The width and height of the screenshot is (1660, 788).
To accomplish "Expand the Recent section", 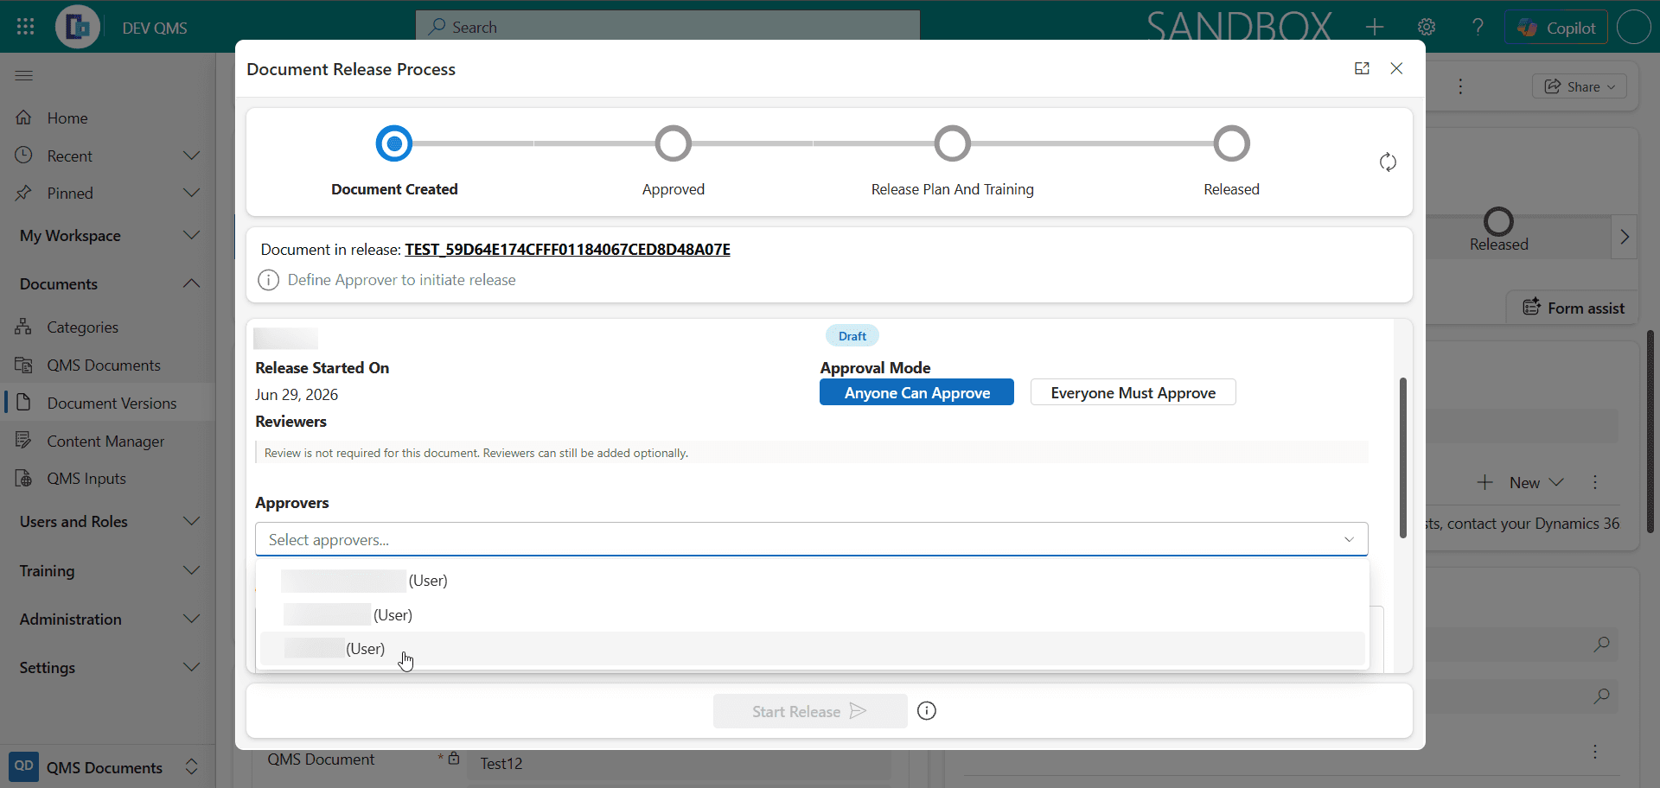I will 192,156.
